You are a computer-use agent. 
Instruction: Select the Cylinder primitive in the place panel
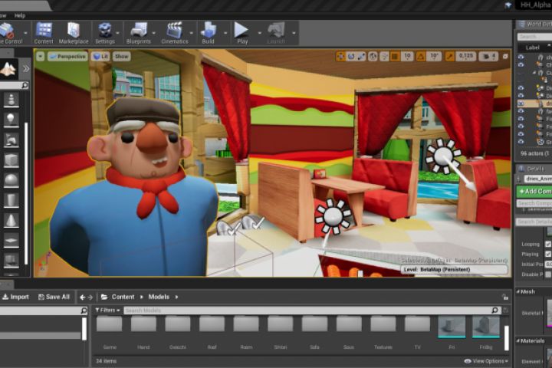(x=11, y=200)
